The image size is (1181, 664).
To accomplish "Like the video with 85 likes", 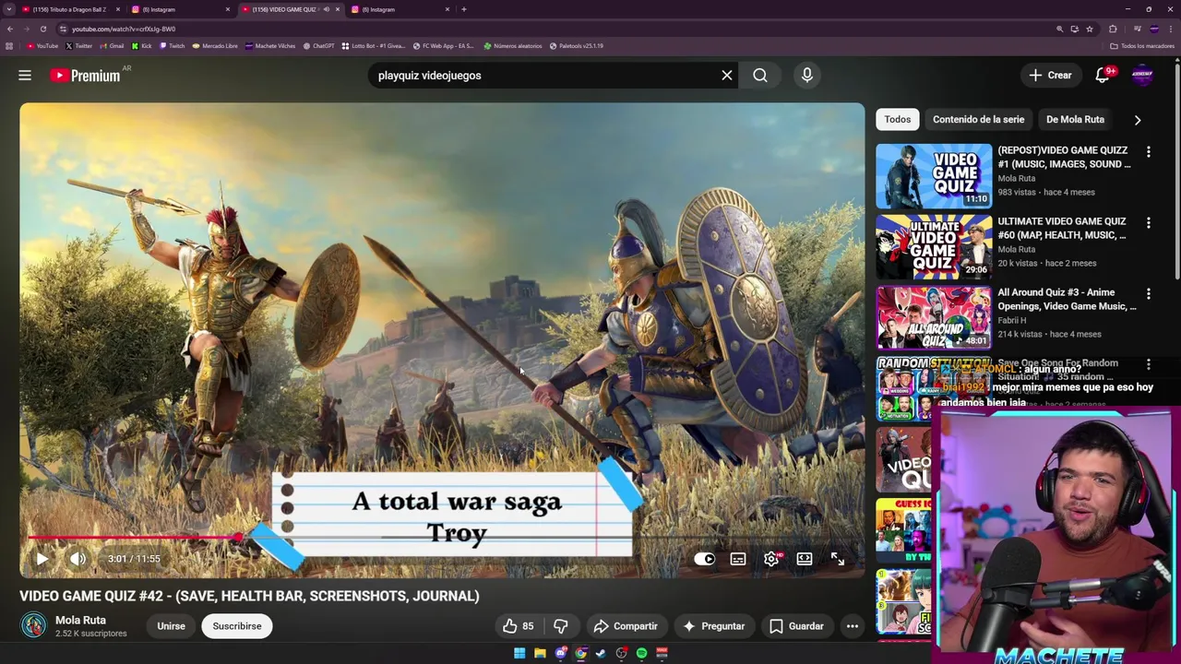I will (519, 626).
